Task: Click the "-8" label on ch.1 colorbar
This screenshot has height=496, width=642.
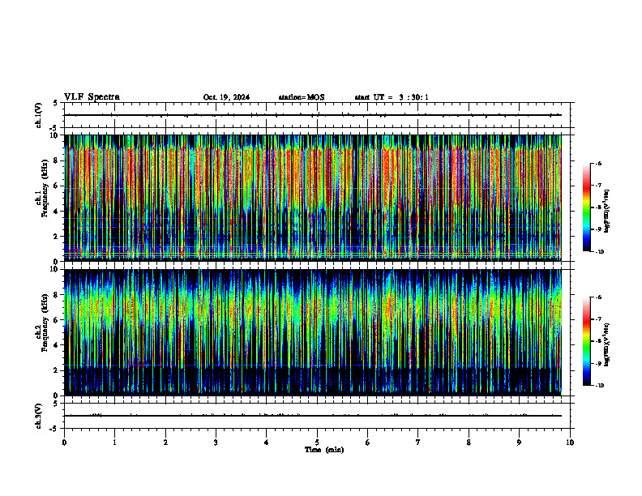Action: pos(598,207)
